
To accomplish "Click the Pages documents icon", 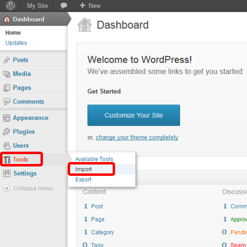I will coord(6,87).
